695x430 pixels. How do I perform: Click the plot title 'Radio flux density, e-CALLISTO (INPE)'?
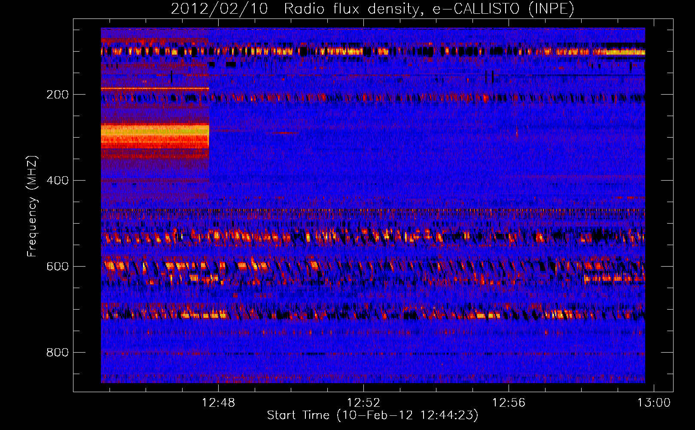click(x=429, y=9)
